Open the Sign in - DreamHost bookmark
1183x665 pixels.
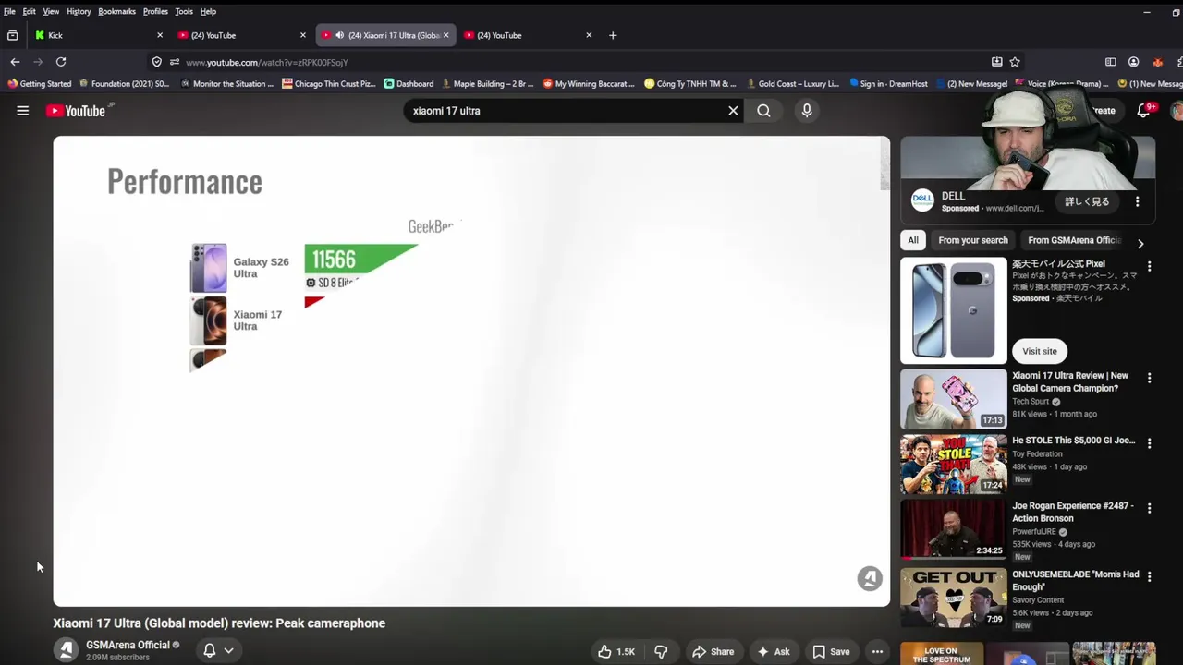[x=888, y=83]
